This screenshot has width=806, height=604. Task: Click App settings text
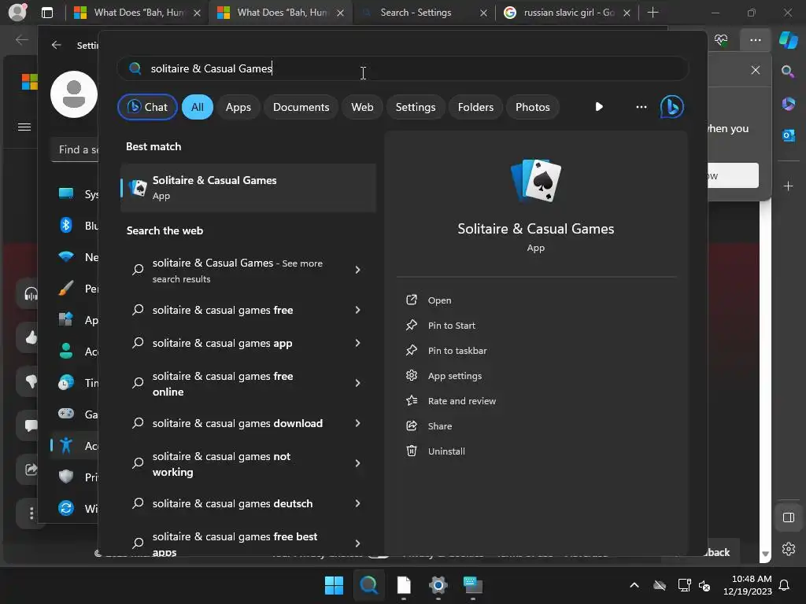pos(454,376)
